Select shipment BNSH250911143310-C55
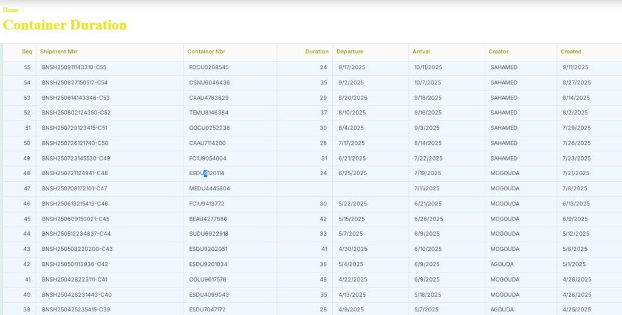Screen dimensions: 622x315 pyautogui.click(x=73, y=67)
